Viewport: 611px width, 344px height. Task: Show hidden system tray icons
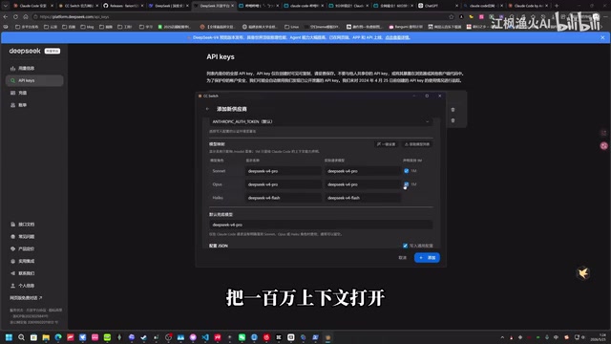(x=502, y=337)
